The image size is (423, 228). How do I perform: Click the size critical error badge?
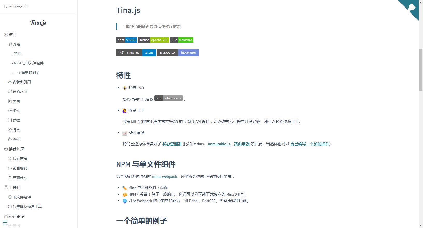[169, 98]
